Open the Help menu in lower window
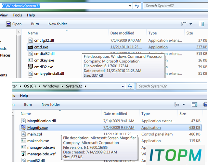 pos(24,95)
